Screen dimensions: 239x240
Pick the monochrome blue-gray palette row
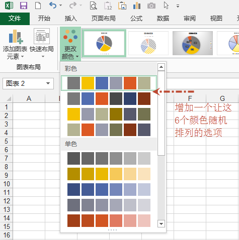109,205
